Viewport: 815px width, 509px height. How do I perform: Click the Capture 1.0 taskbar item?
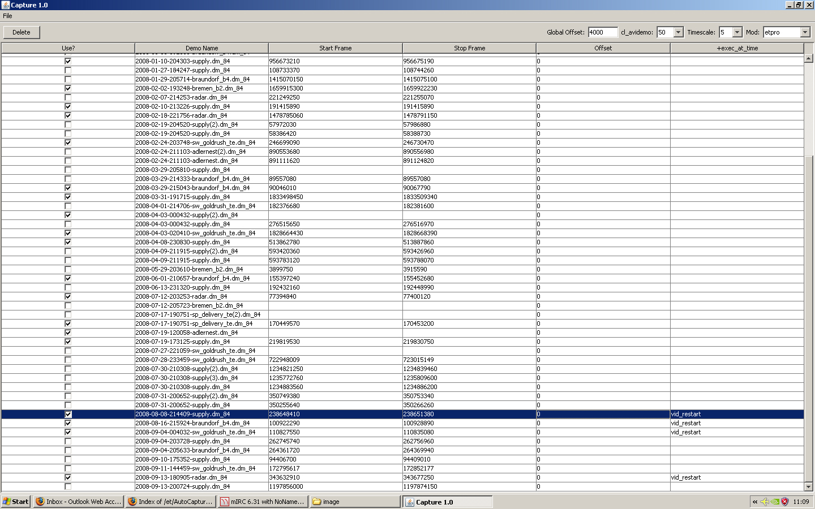447,502
